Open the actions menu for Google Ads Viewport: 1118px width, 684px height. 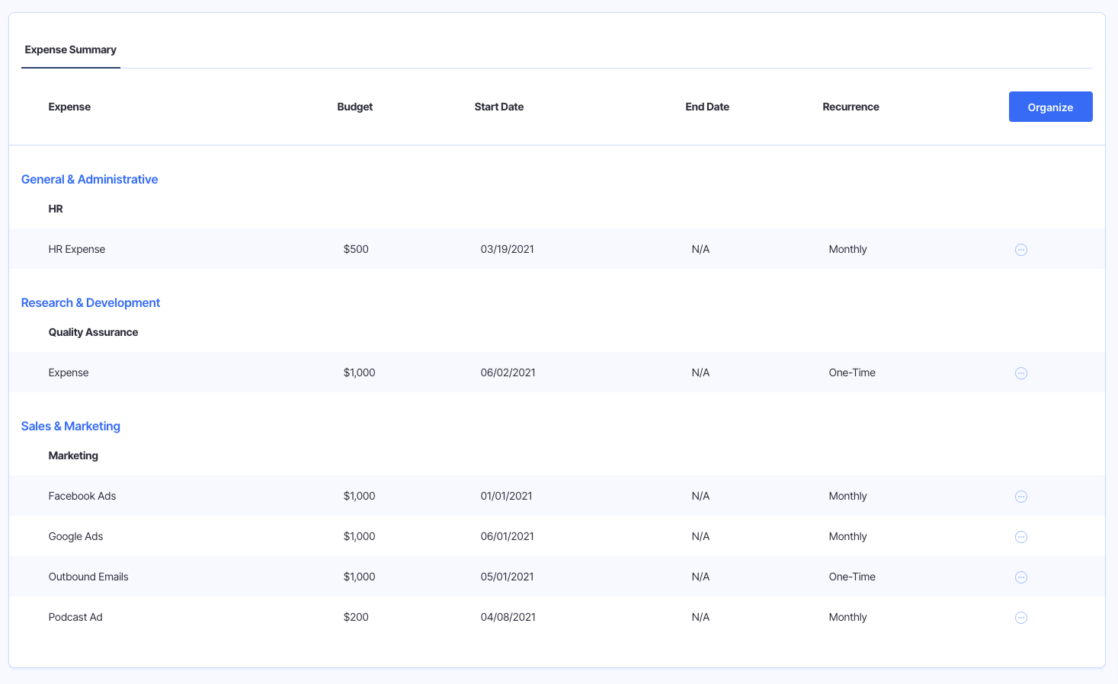click(x=1021, y=536)
